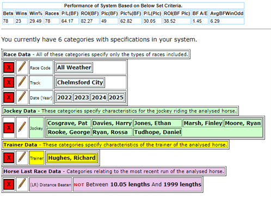Click the Races column header
The height and width of the screenshot is (197, 271).
tap(52, 13)
